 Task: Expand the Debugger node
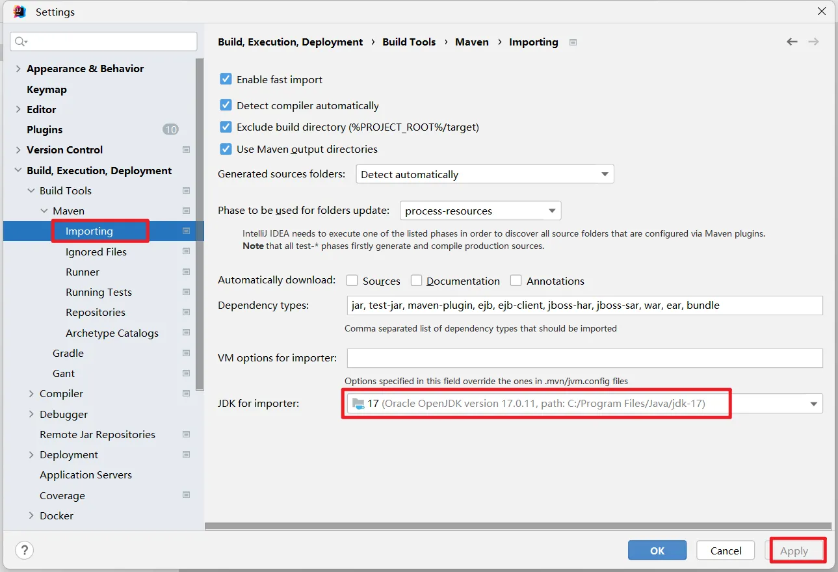click(31, 414)
